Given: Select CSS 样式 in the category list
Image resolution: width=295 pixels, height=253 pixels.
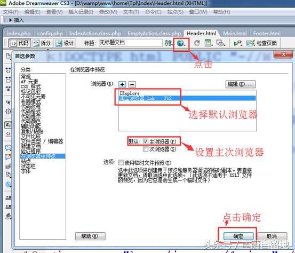Looking at the screenshot, I should pyautogui.click(x=30, y=86).
